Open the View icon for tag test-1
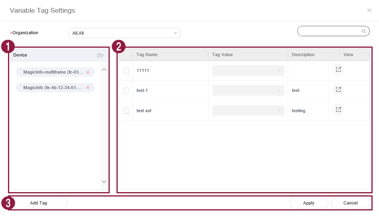 pyautogui.click(x=338, y=90)
